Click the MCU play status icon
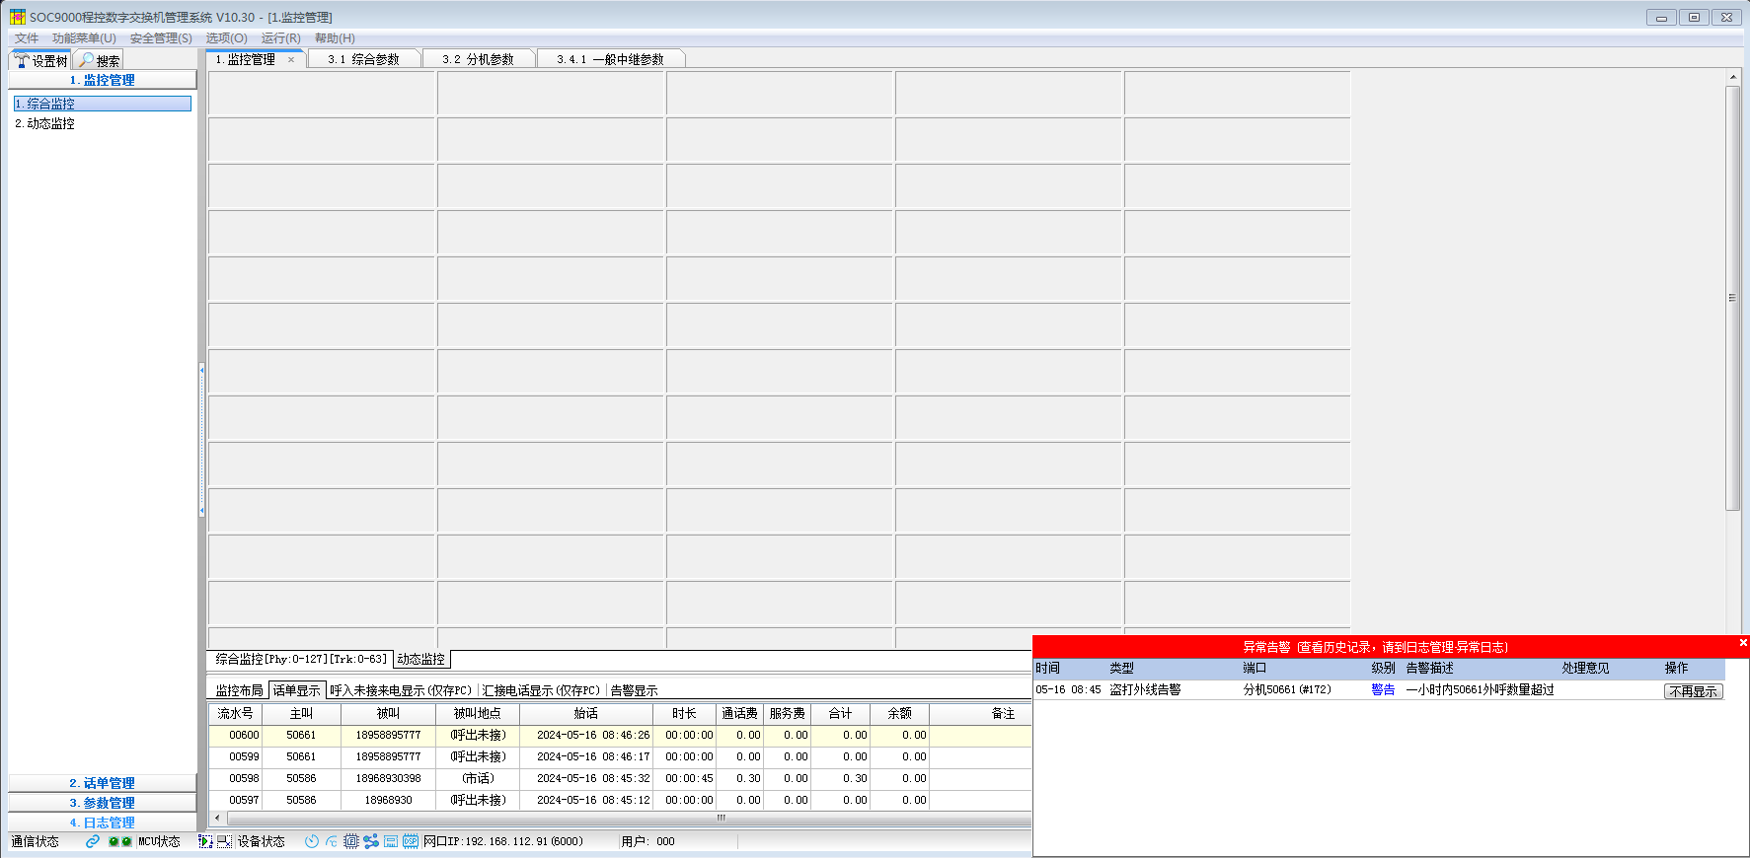The width and height of the screenshot is (1750, 858). [x=205, y=841]
